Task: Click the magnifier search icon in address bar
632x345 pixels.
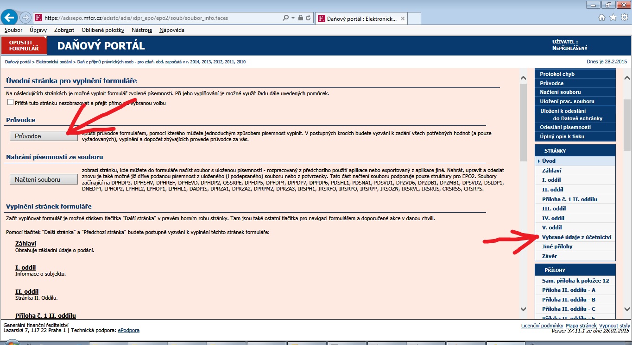Action: pyautogui.click(x=285, y=18)
